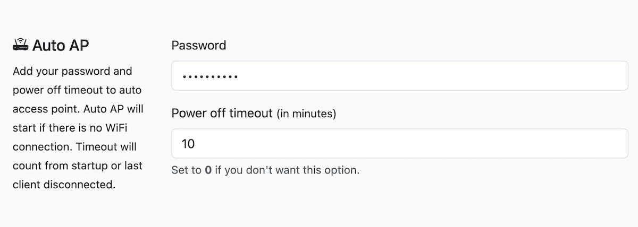The height and width of the screenshot is (227, 638).
Task: Focus the Password input field
Action: (x=400, y=76)
